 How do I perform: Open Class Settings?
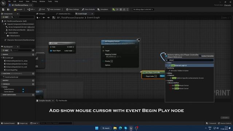72,9
